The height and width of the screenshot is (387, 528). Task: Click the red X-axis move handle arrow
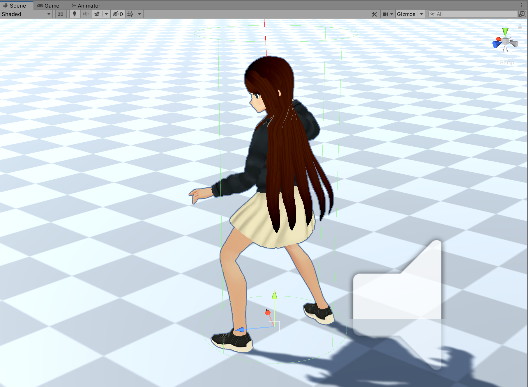coord(268,313)
